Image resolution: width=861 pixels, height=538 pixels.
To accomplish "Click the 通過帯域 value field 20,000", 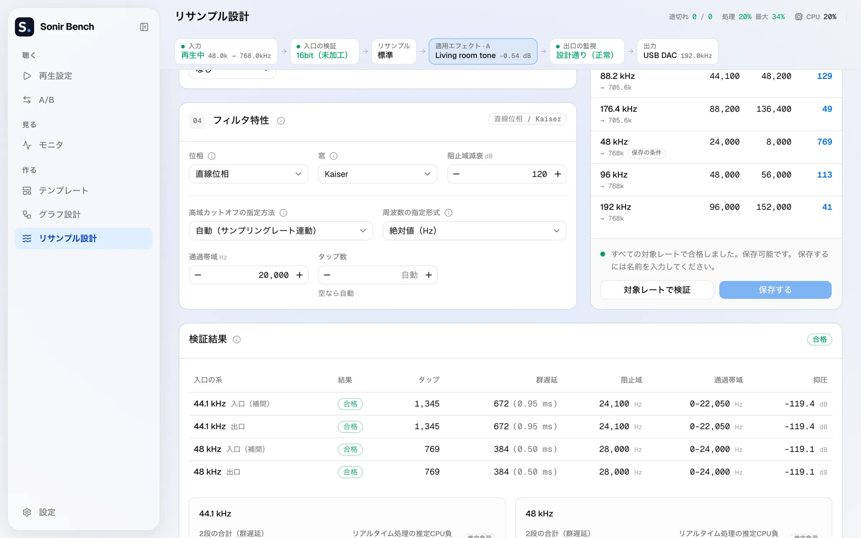I will coord(249,275).
